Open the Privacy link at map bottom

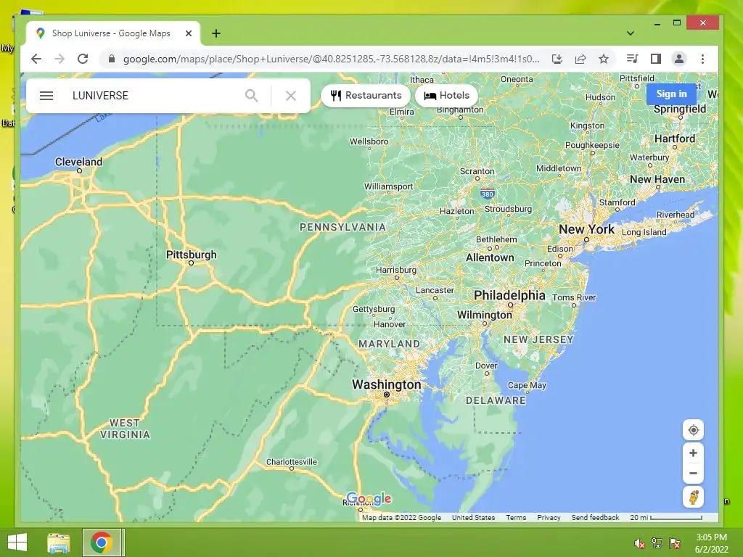(549, 518)
